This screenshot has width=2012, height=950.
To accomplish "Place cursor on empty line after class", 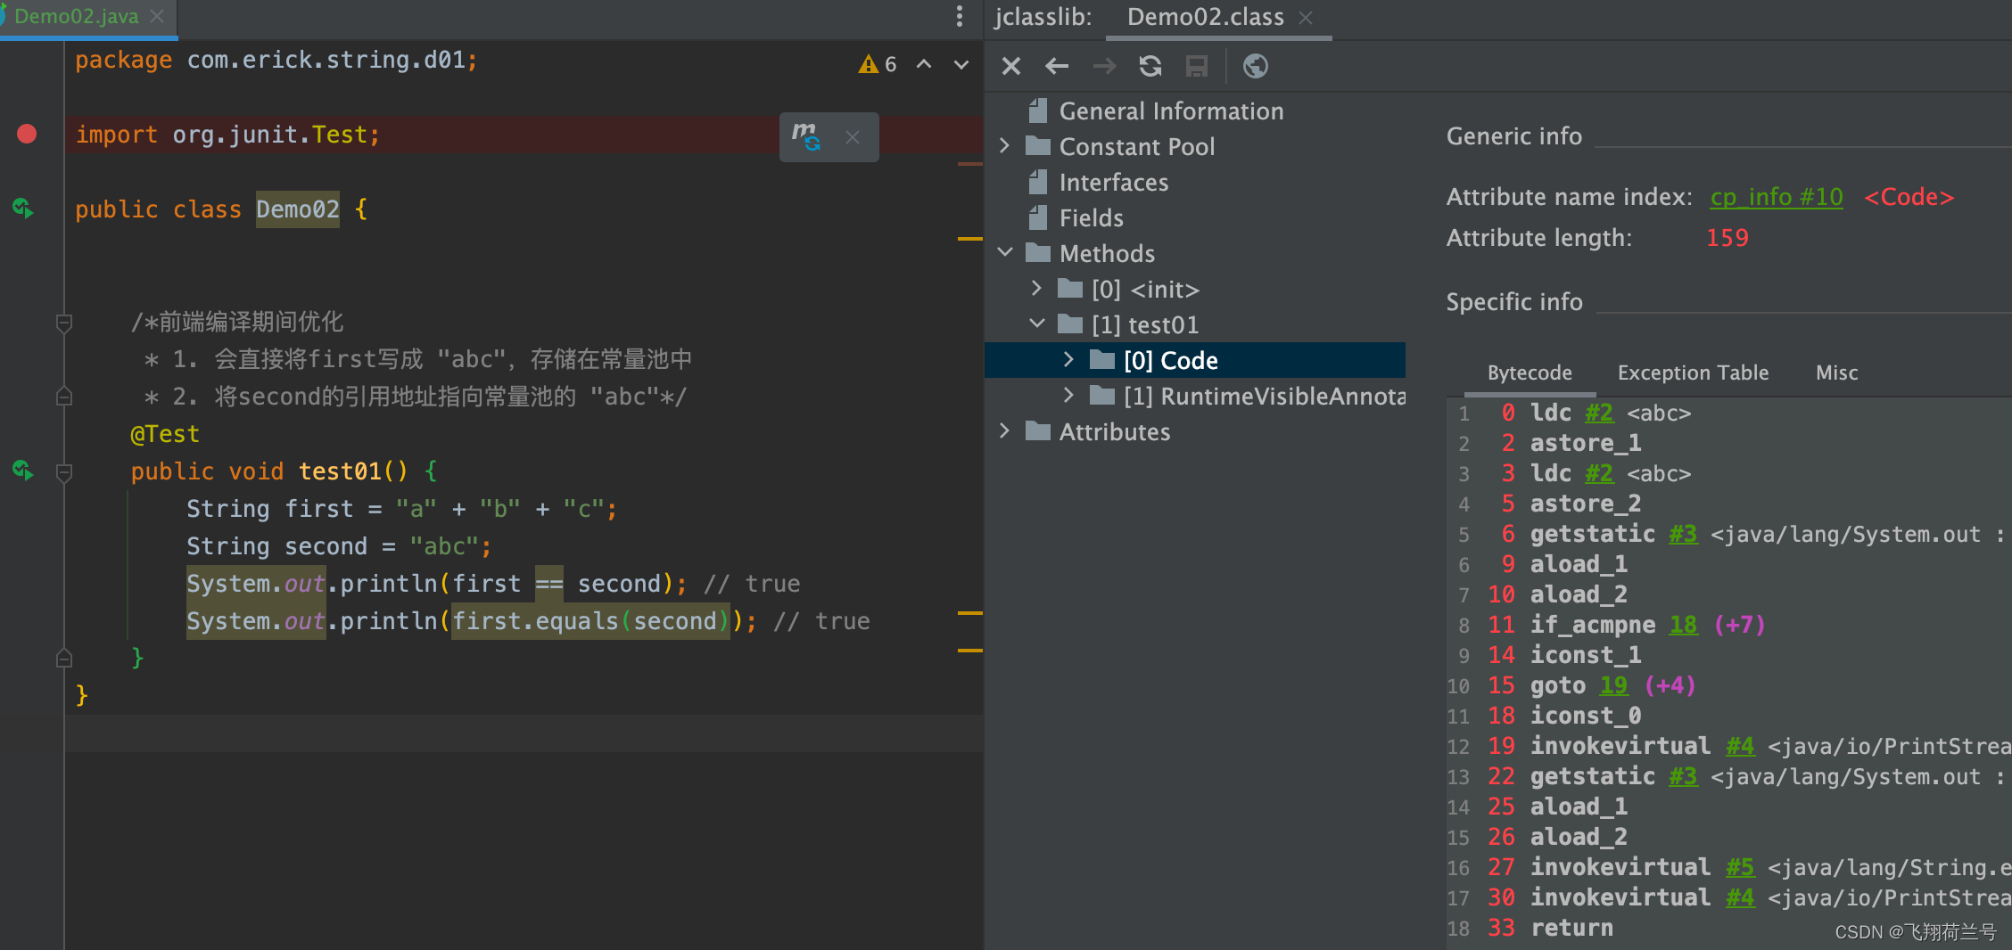I will (x=524, y=733).
